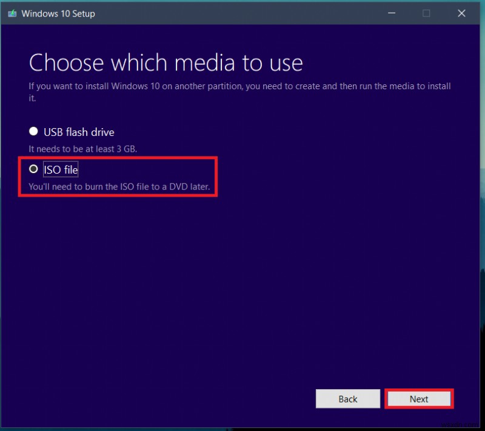The image size is (485, 431).
Task: Click the 'If you want to install Windows 10' description
Action: (239, 92)
